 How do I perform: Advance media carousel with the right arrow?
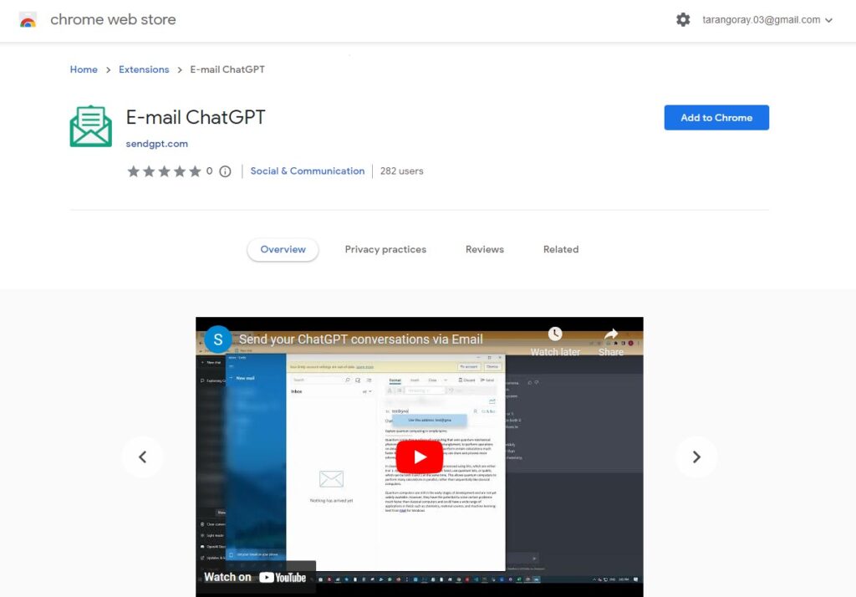pos(696,457)
